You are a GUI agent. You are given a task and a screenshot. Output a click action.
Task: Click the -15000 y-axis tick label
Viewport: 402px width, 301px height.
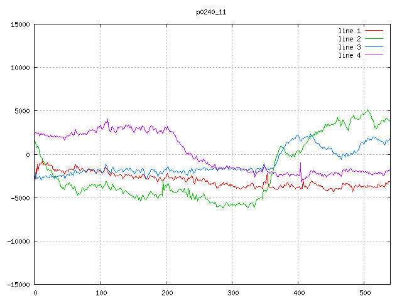[x=18, y=285]
